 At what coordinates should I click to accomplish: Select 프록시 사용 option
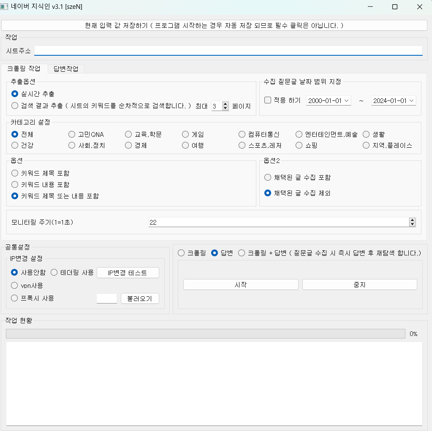point(32,298)
